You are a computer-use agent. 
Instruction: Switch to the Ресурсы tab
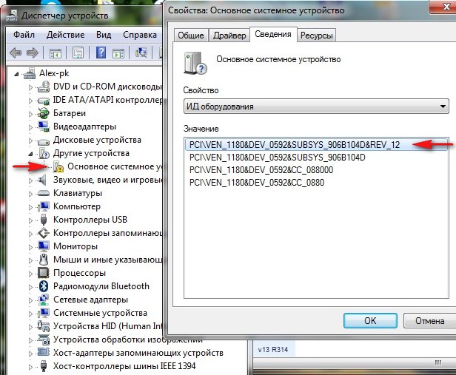click(317, 35)
